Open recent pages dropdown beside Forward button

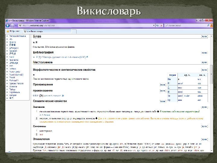pos(16,25)
